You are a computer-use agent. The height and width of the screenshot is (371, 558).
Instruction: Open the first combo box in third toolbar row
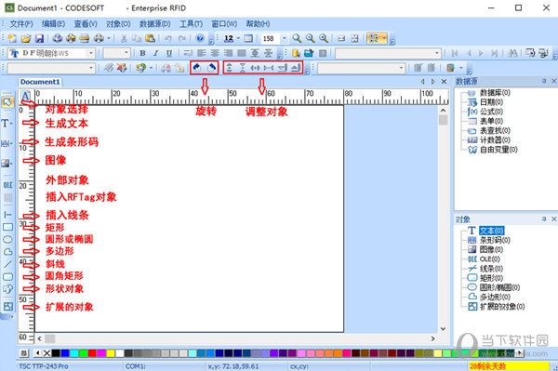51,68
